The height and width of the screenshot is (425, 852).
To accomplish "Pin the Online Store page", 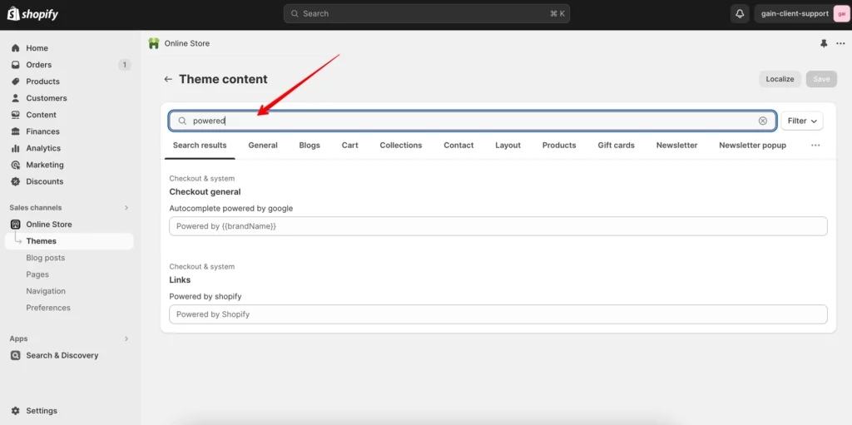I will 824,43.
